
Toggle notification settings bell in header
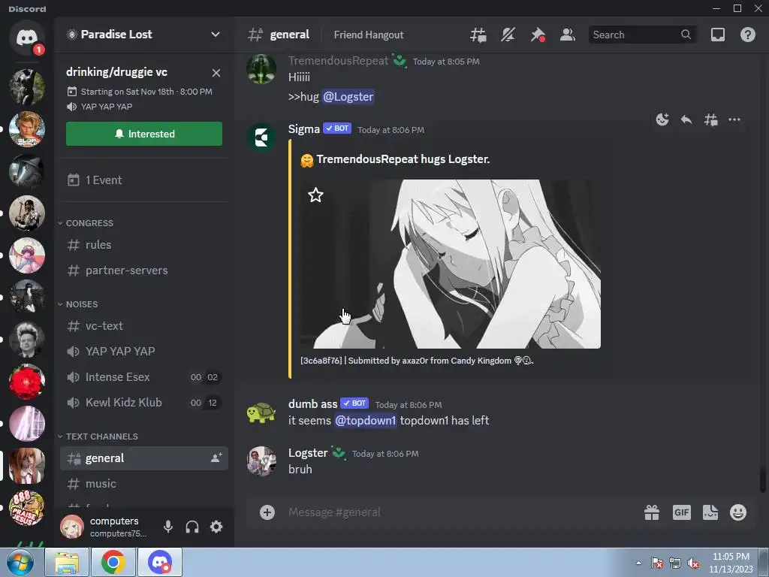pyautogui.click(x=508, y=35)
